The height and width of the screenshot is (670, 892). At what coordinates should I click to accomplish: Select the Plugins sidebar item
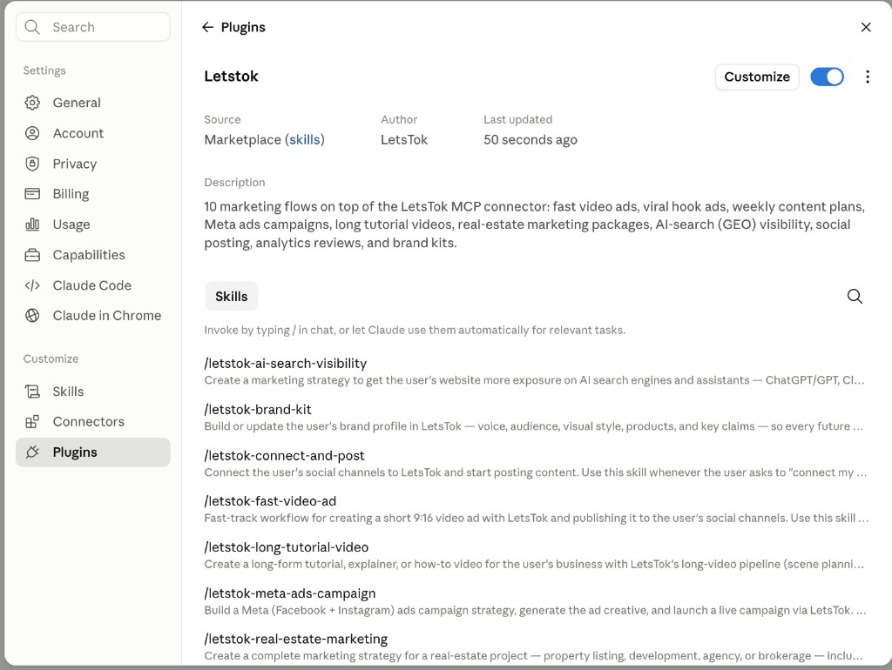[92, 452]
